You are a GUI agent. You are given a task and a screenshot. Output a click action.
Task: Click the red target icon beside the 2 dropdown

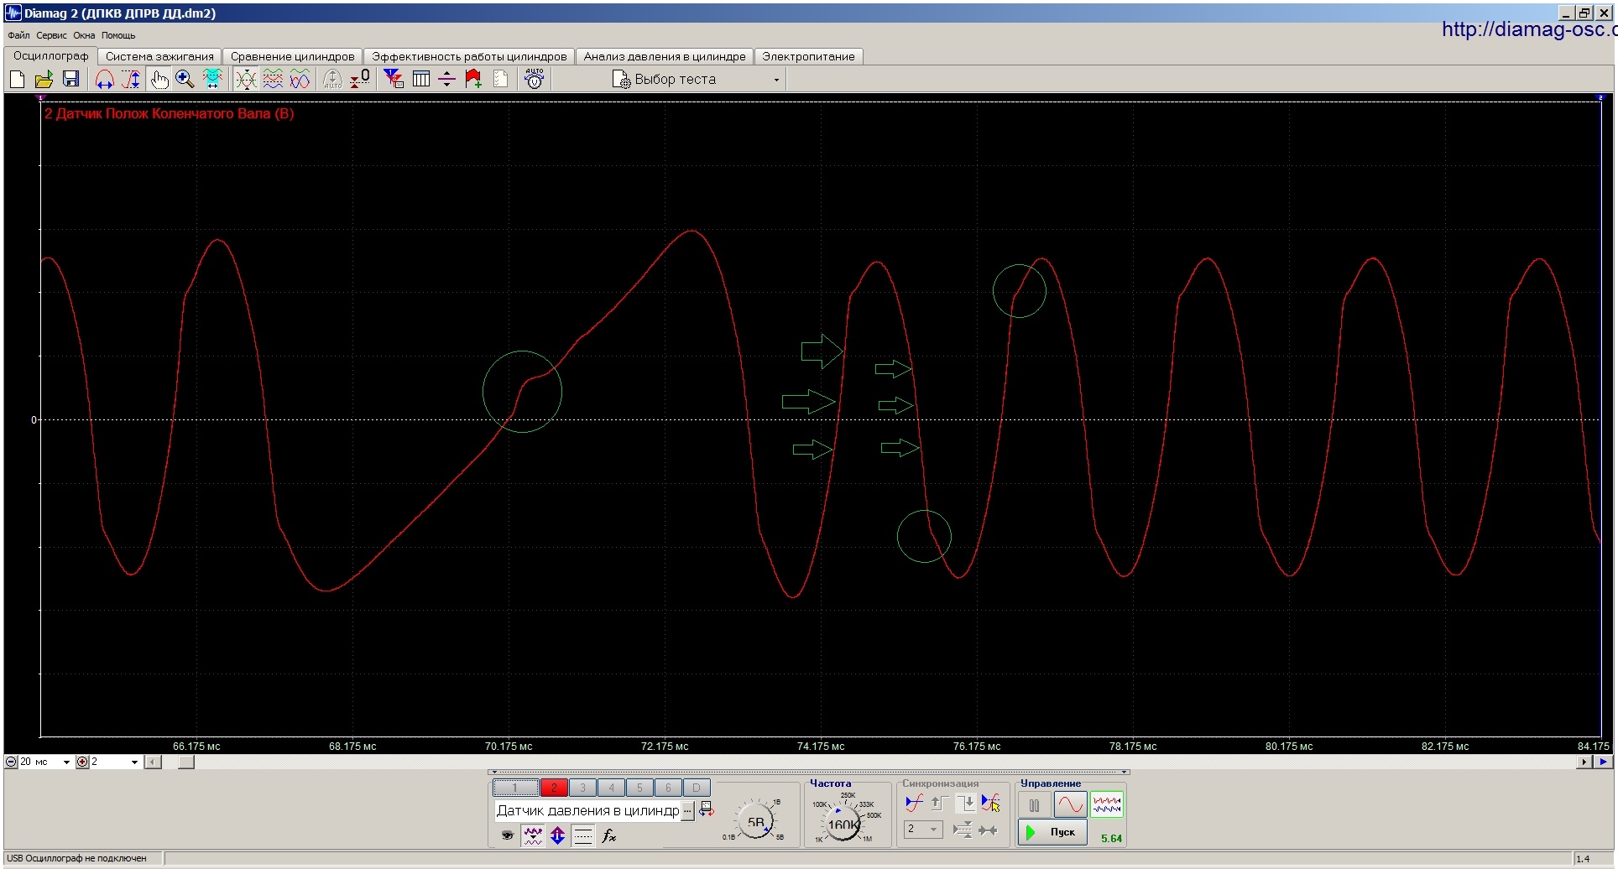point(82,762)
